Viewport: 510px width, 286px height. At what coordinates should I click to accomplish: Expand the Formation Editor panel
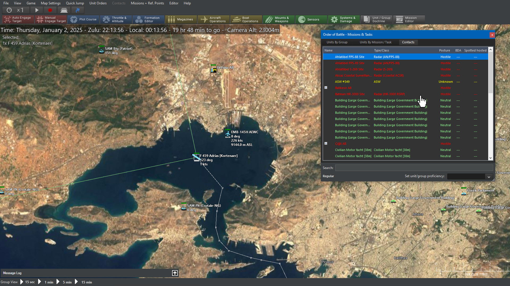[x=149, y=19]
